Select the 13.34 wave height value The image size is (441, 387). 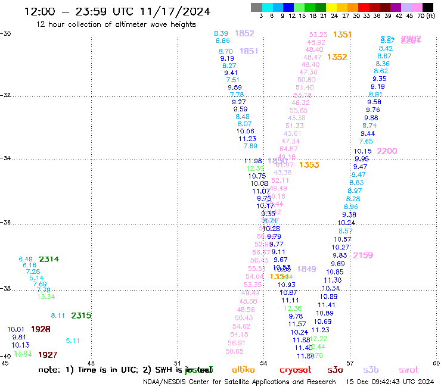pyautogui.click(x=46, y=297)
